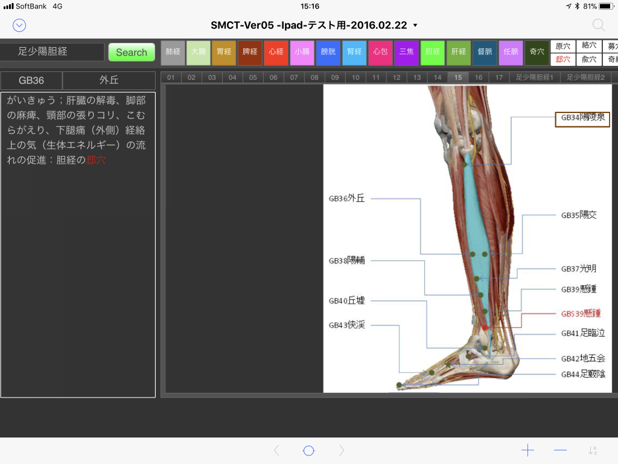Tap the A-Z sort records icon
618x464 pixels.
[593, 450]
